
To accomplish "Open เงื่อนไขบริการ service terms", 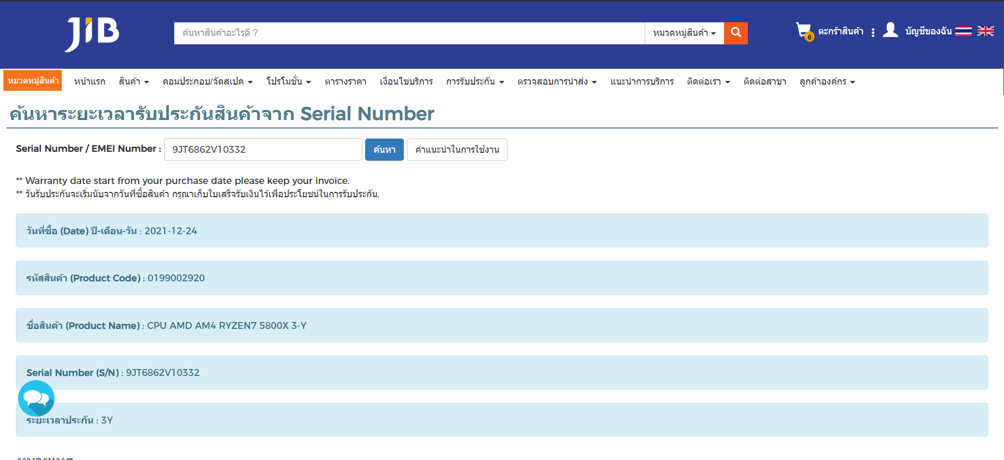I will tap(406, 81).
